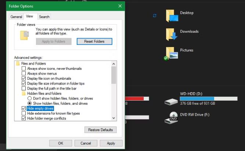Click the 'Files and Folders' tree label

click(33, 64)
